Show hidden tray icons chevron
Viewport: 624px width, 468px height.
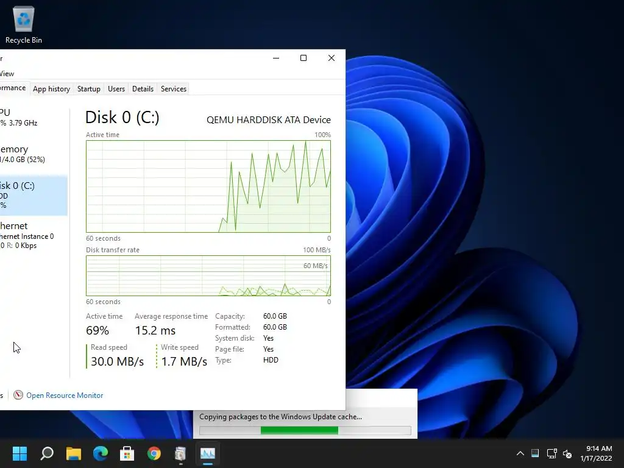tap(520, 453)
